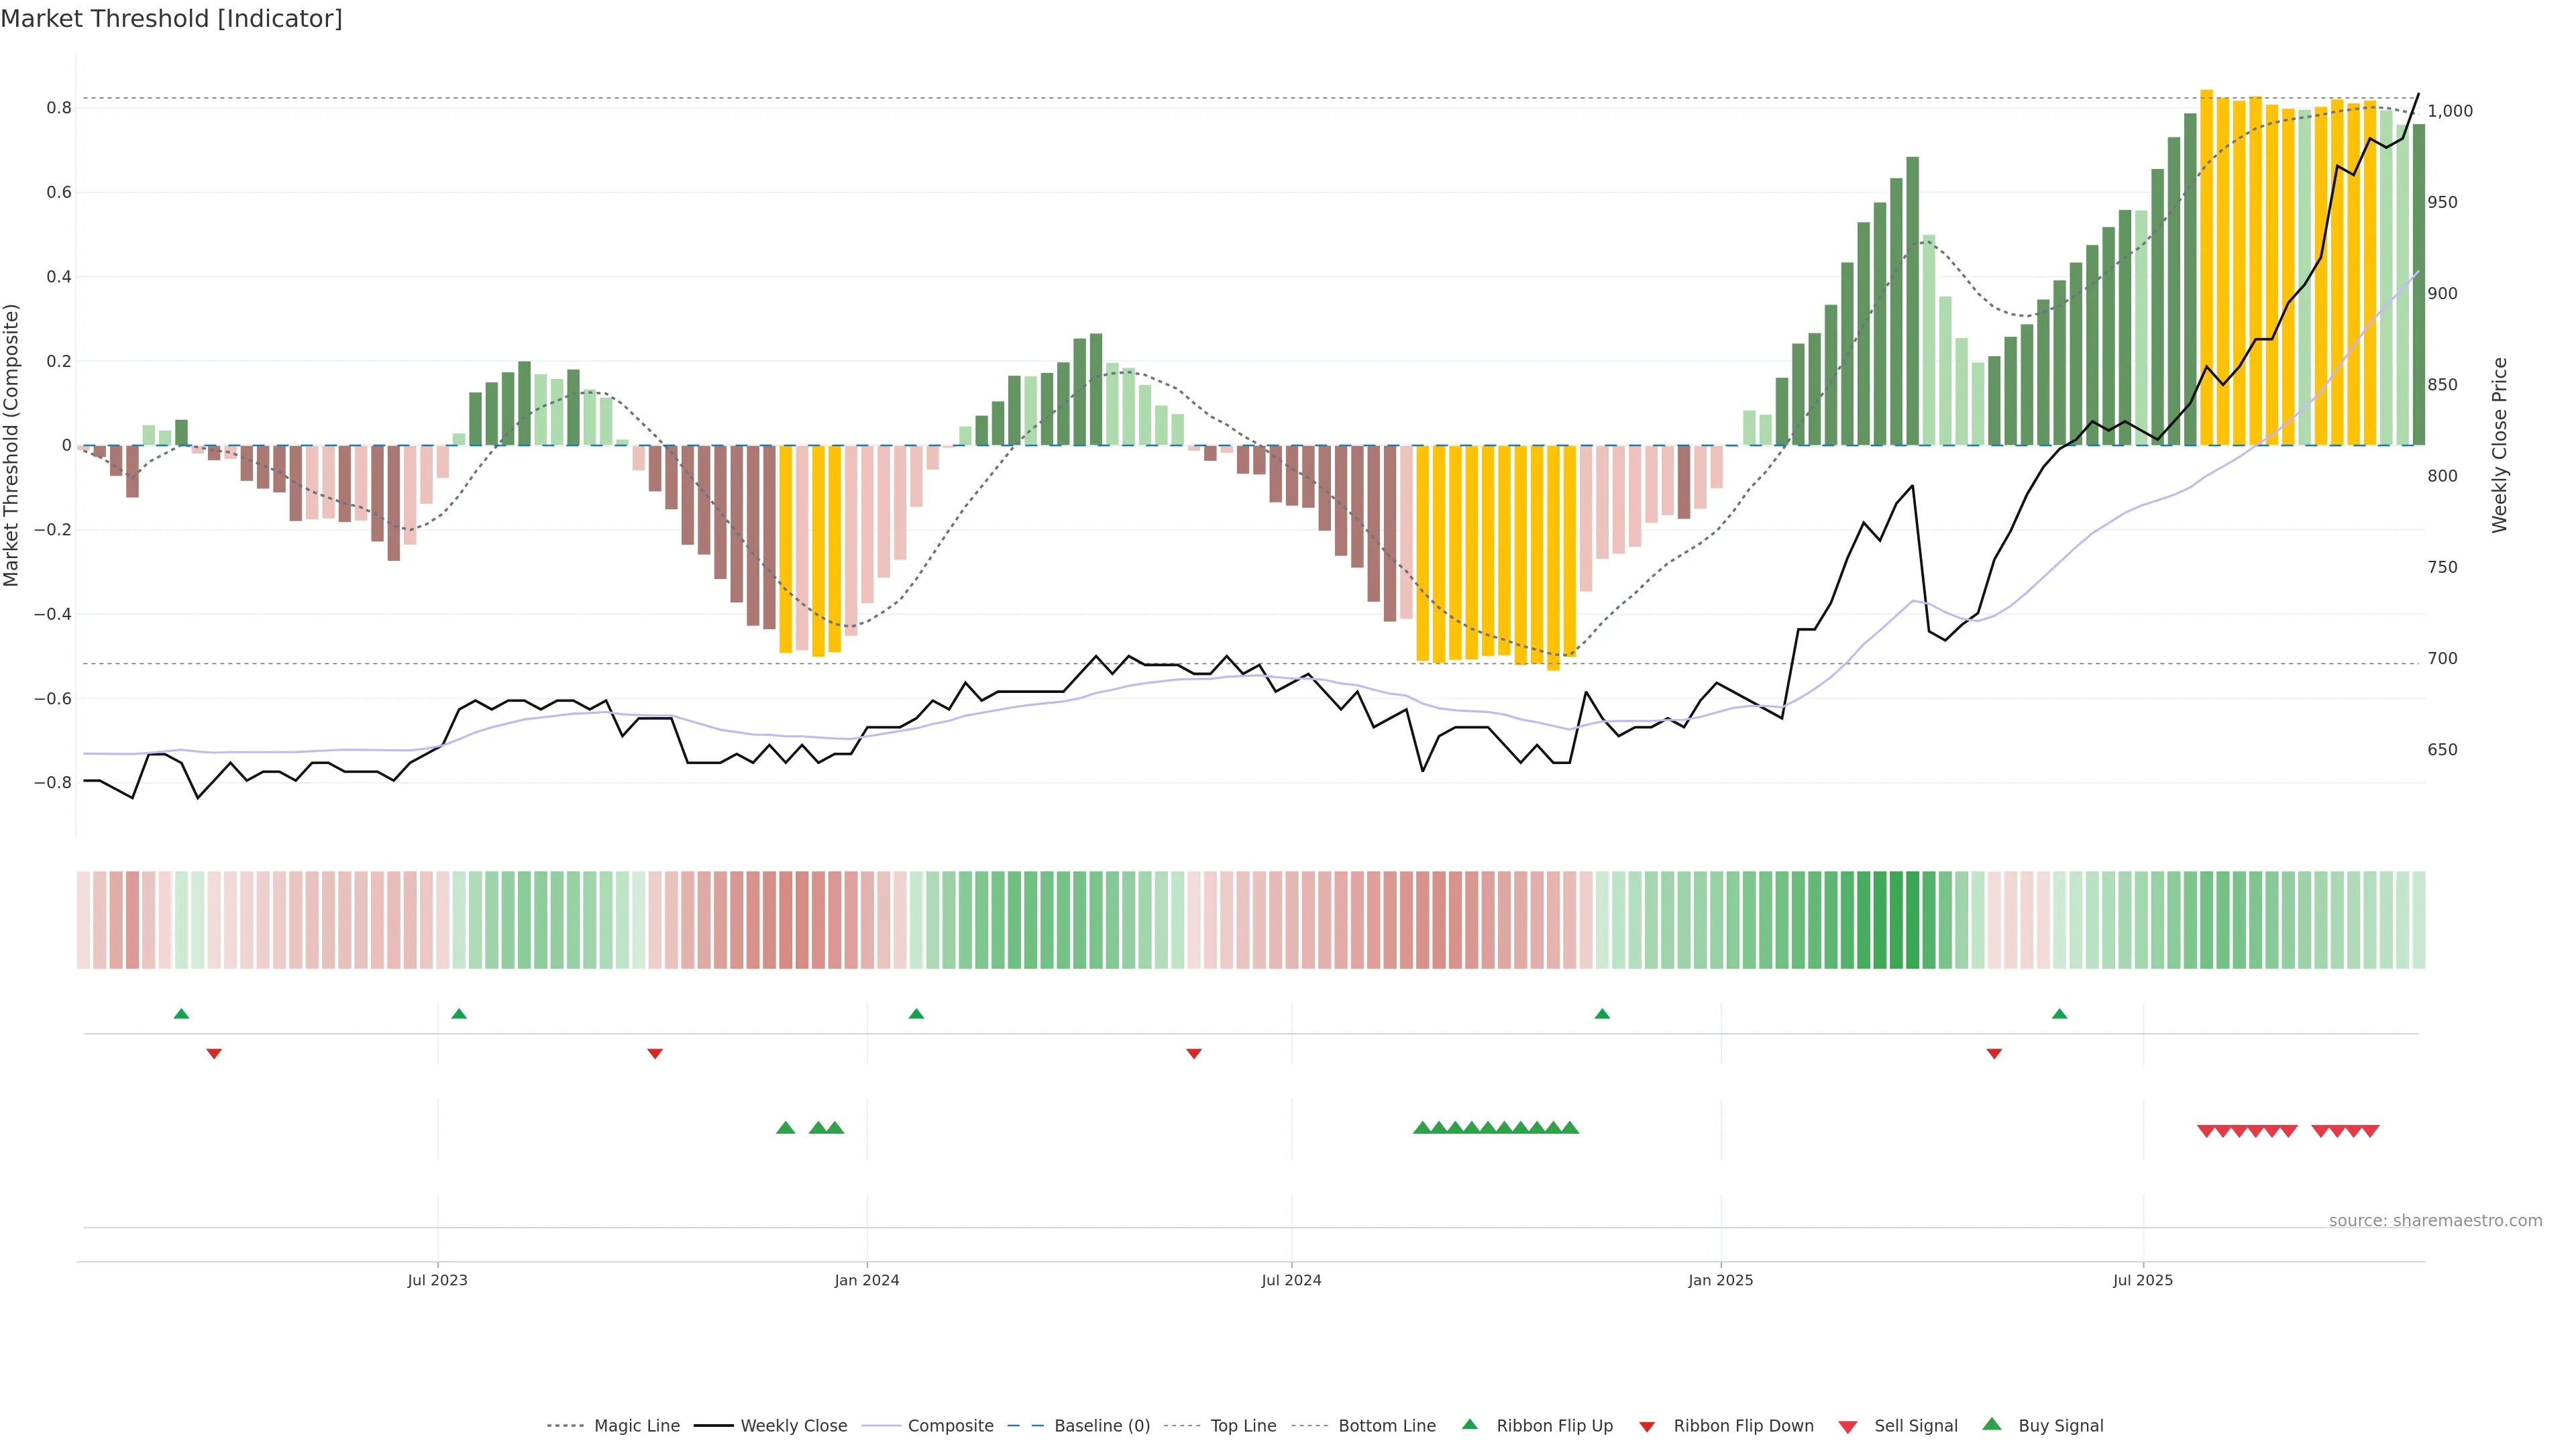Click the rightmost red Ribbon Flip Down marker

click(x=1994, y=1053)
